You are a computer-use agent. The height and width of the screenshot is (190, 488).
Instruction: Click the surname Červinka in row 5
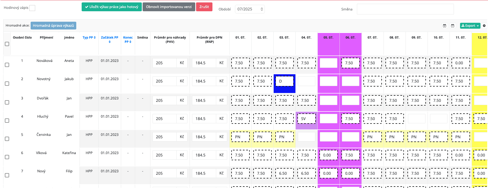click(x=44, y=135)
